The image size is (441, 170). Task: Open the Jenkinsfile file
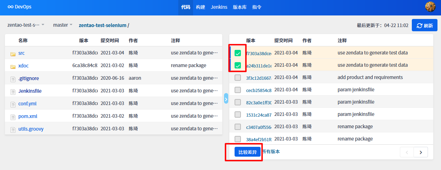click(30, 91)
